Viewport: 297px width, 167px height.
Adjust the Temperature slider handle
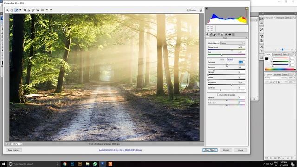232,50
